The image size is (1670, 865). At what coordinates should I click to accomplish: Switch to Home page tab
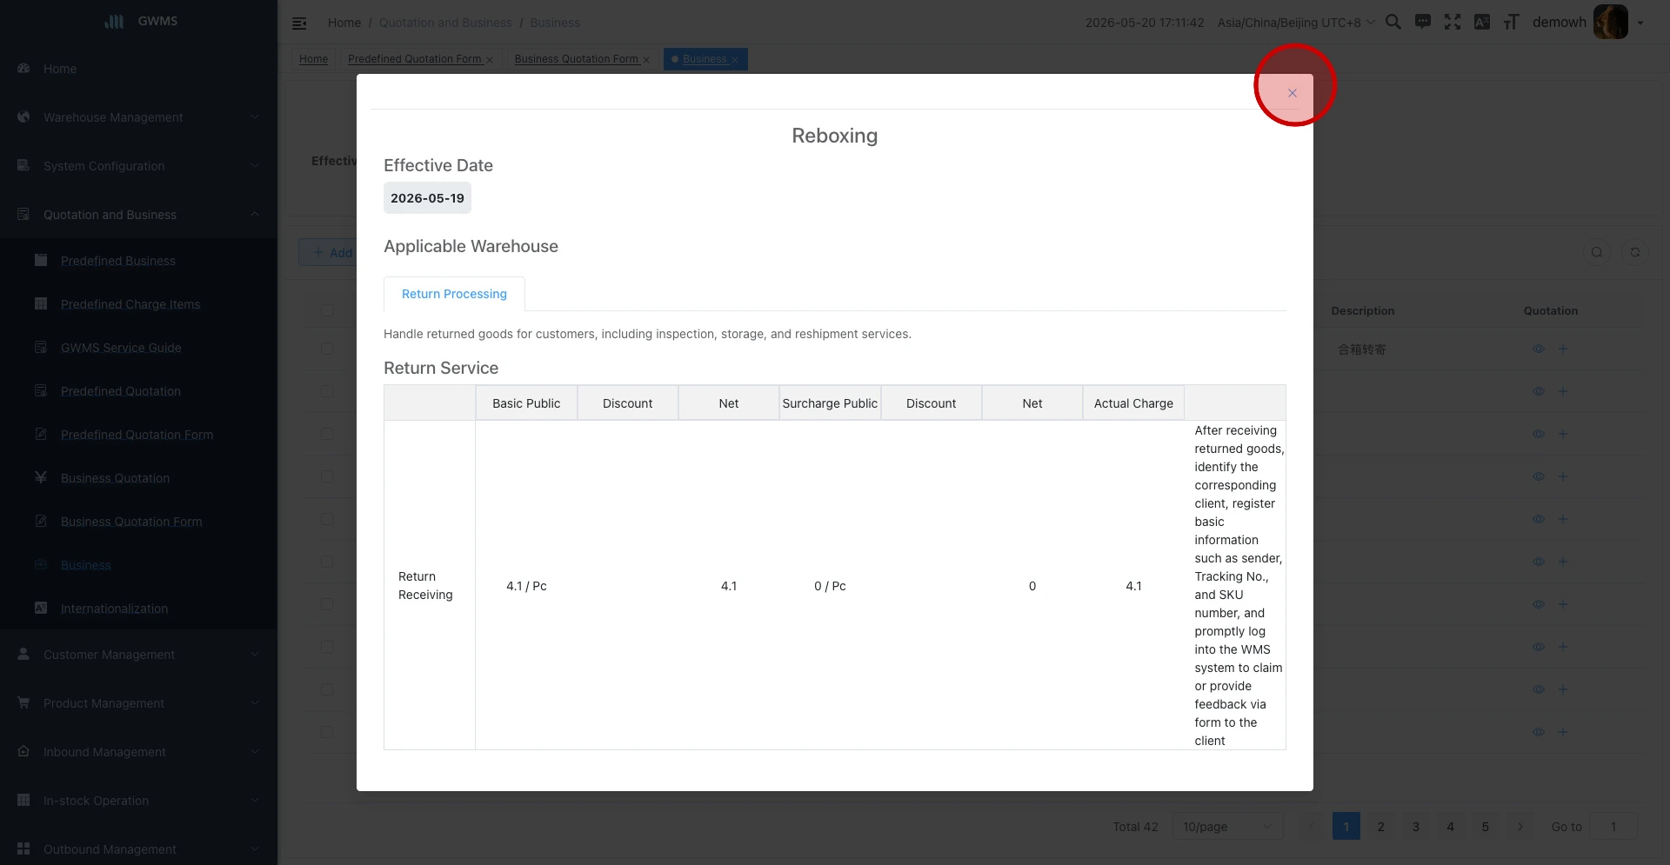pos(313,59)
